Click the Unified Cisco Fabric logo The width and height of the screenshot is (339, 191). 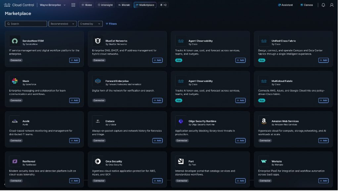(x=265, y=41)
